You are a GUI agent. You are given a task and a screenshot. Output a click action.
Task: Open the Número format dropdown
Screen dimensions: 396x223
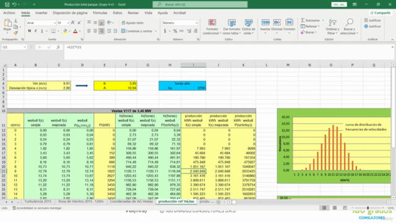click(196, 23)
